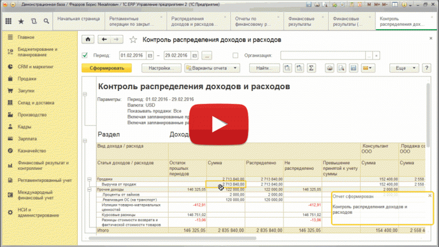439x247 pixels.
Task: Switch to first Финансовые результаты tab
Action: (306, 21)
